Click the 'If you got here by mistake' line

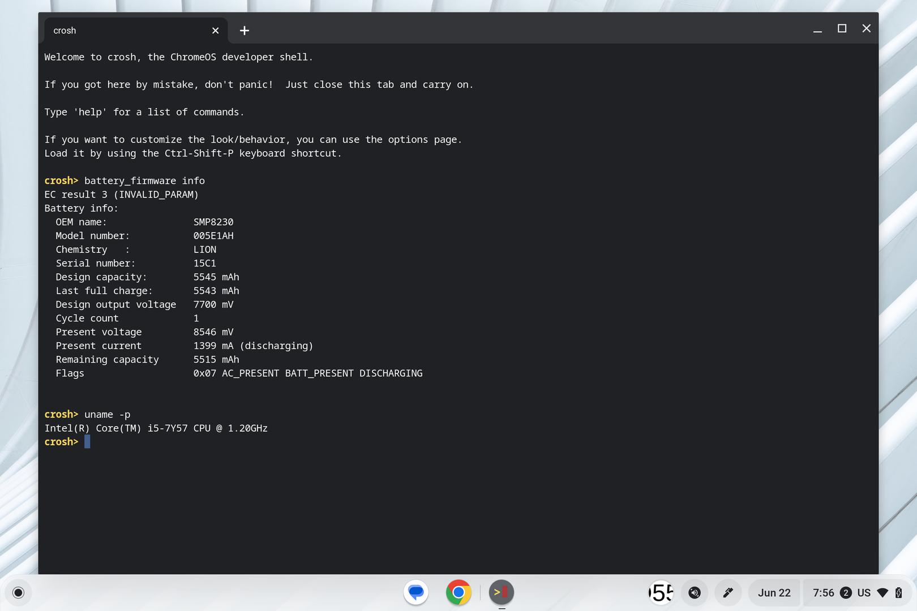pyautogui.click(x=259, y=85)
